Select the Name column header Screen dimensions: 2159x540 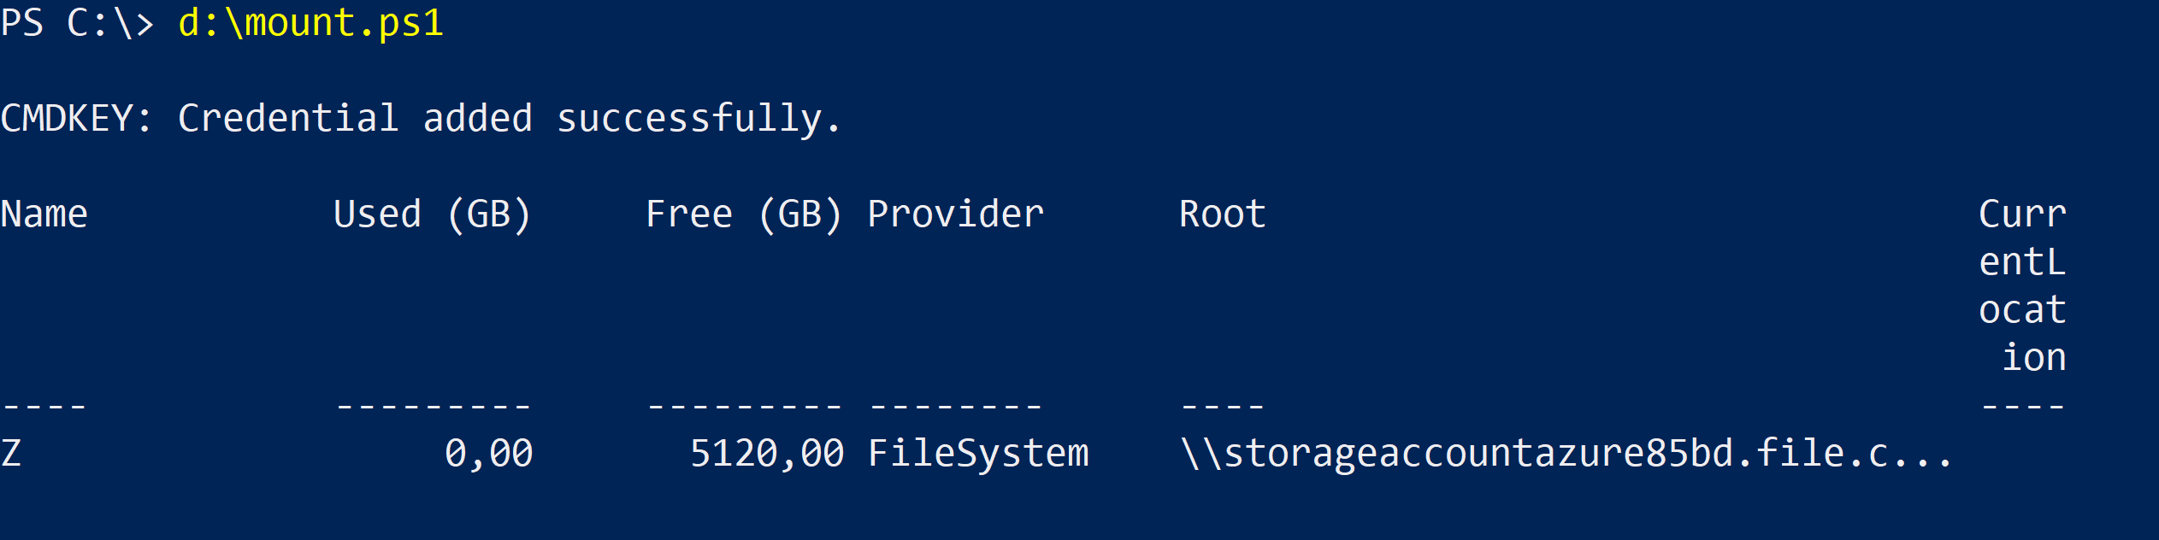click(x=44, y=214)
